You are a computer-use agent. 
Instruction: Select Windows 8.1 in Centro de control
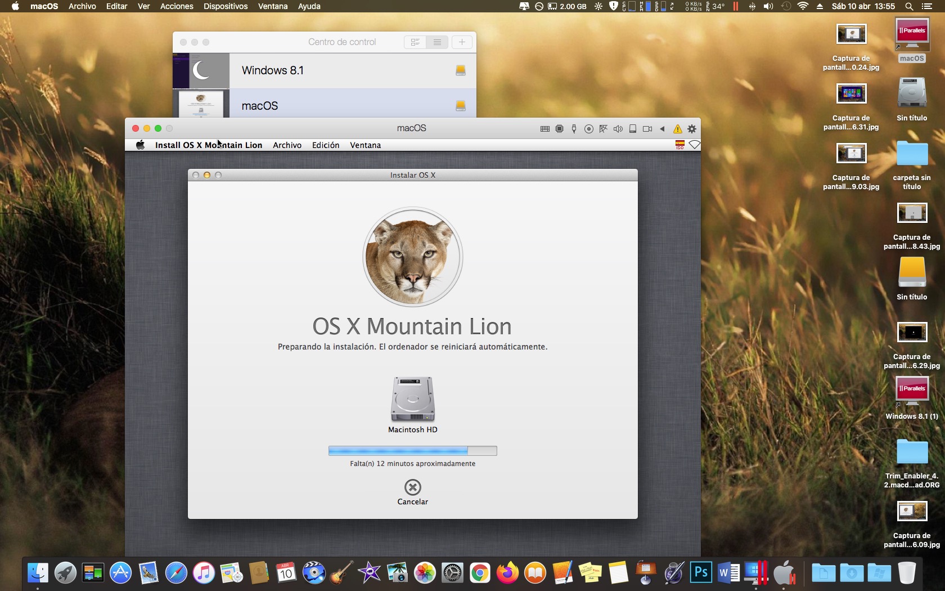325,70
